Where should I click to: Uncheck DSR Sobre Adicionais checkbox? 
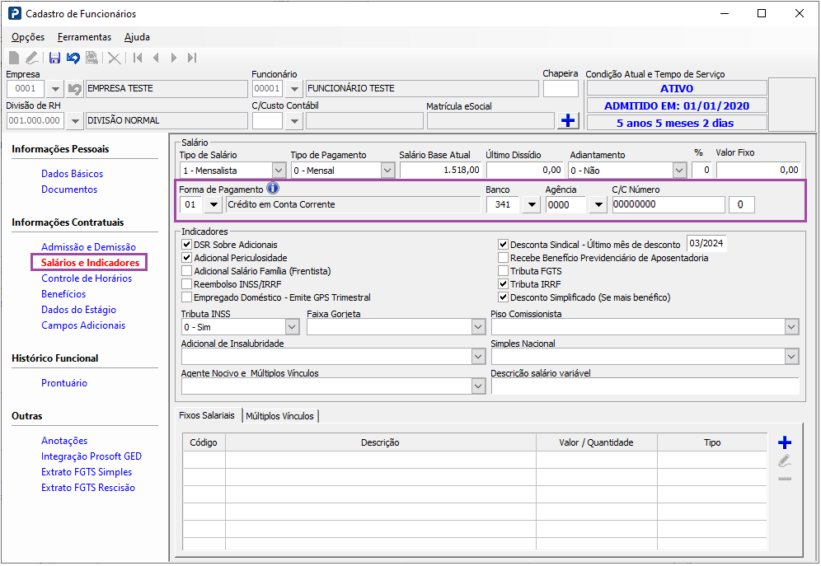[x=187, y=245]
